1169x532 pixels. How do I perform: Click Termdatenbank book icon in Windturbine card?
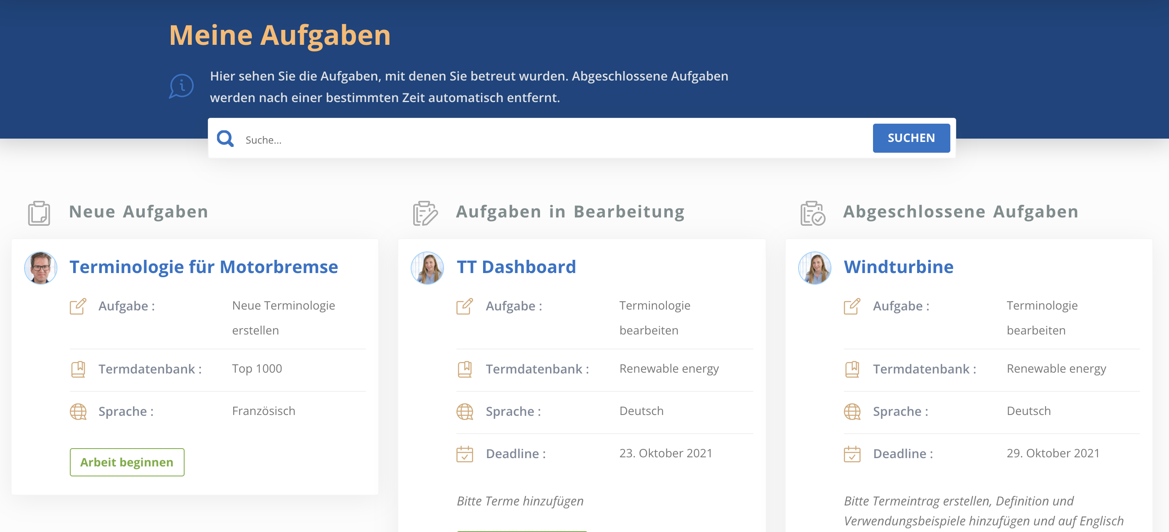[x=852, y=369]
